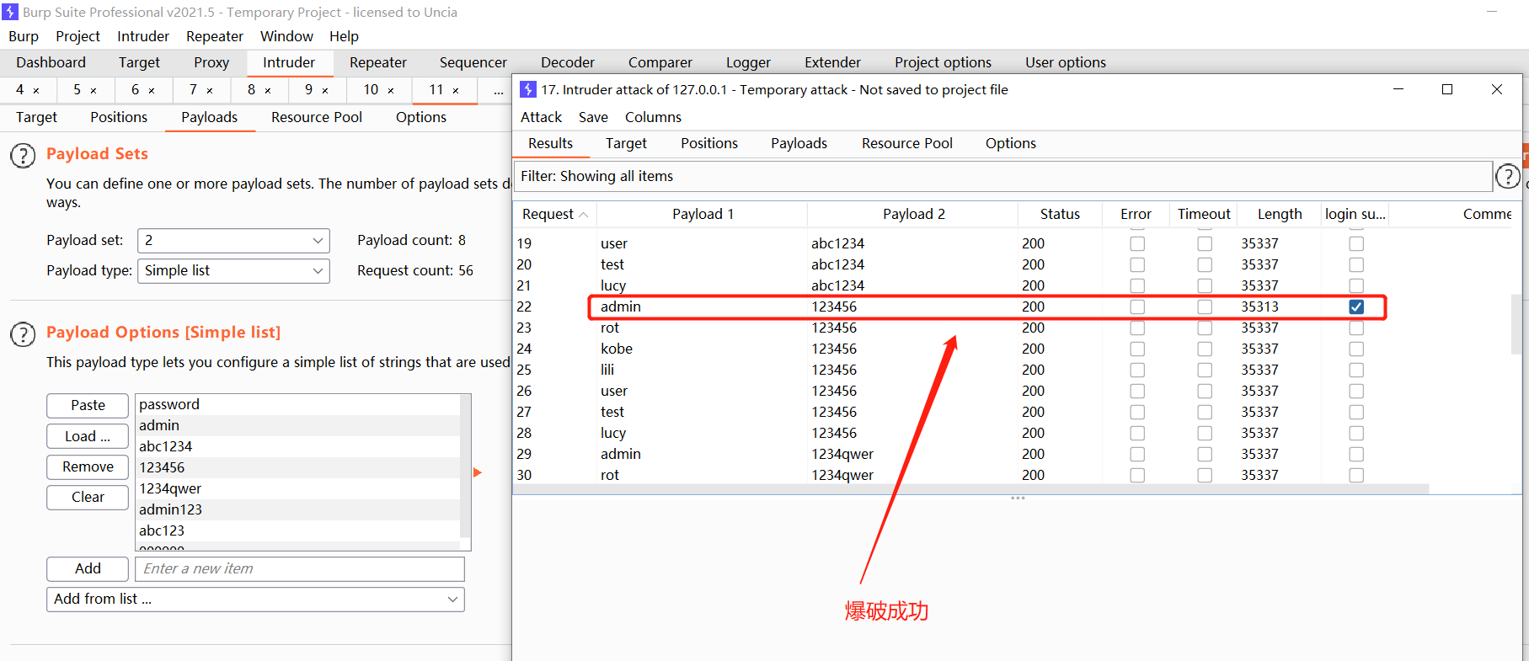Open the Options tab in attack window
Image resolution: width=1529 pixels, height=661 pixels.
(x=1011, y=143)
